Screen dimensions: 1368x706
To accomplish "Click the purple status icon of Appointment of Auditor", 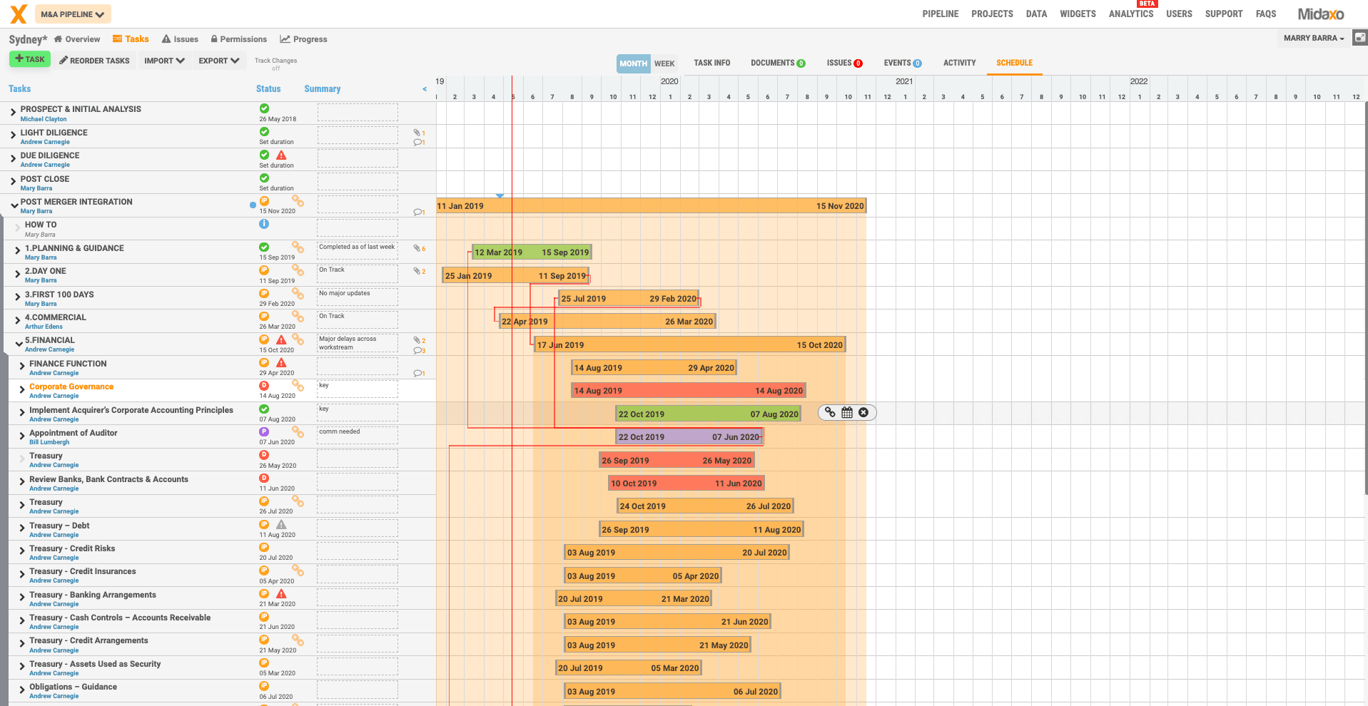I will tap(264, 431).
